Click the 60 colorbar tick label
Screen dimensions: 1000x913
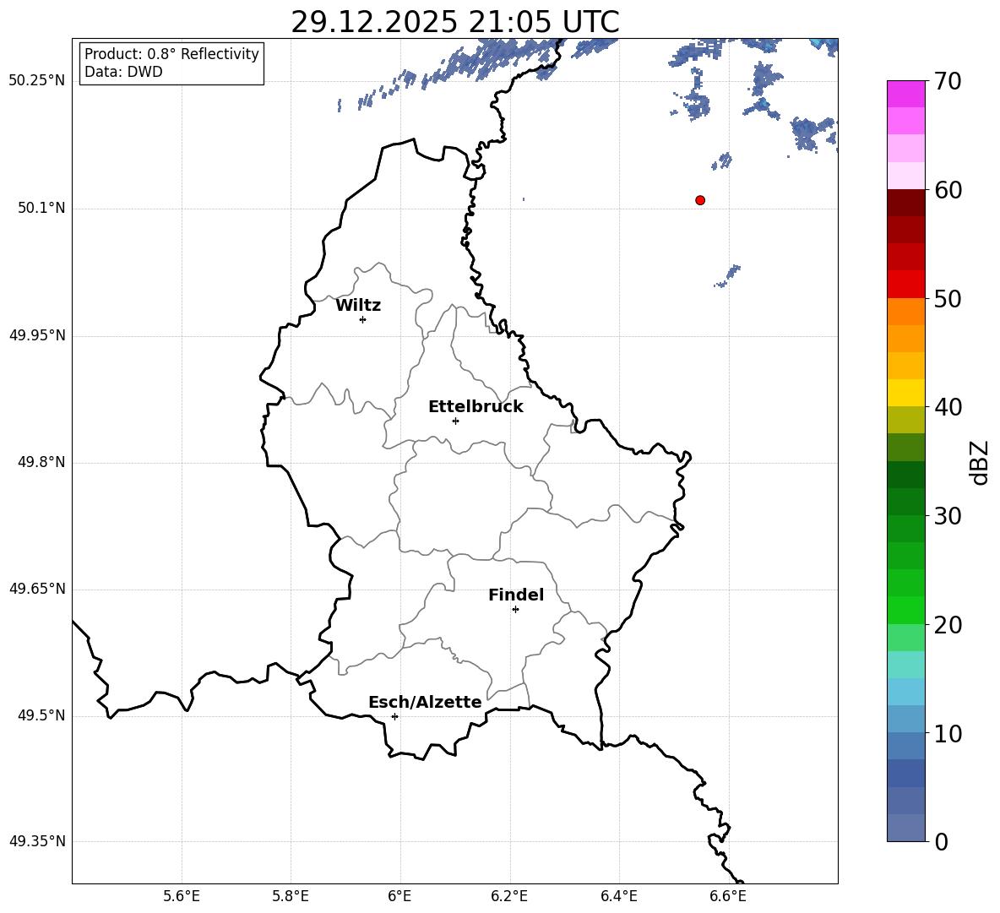tap(948, 190)
